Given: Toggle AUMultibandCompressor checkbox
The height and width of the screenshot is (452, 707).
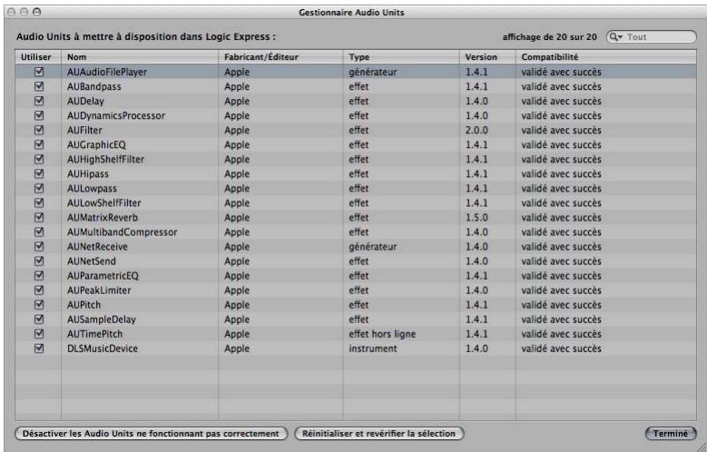Looking at the screenshot, I should [39, 231].
